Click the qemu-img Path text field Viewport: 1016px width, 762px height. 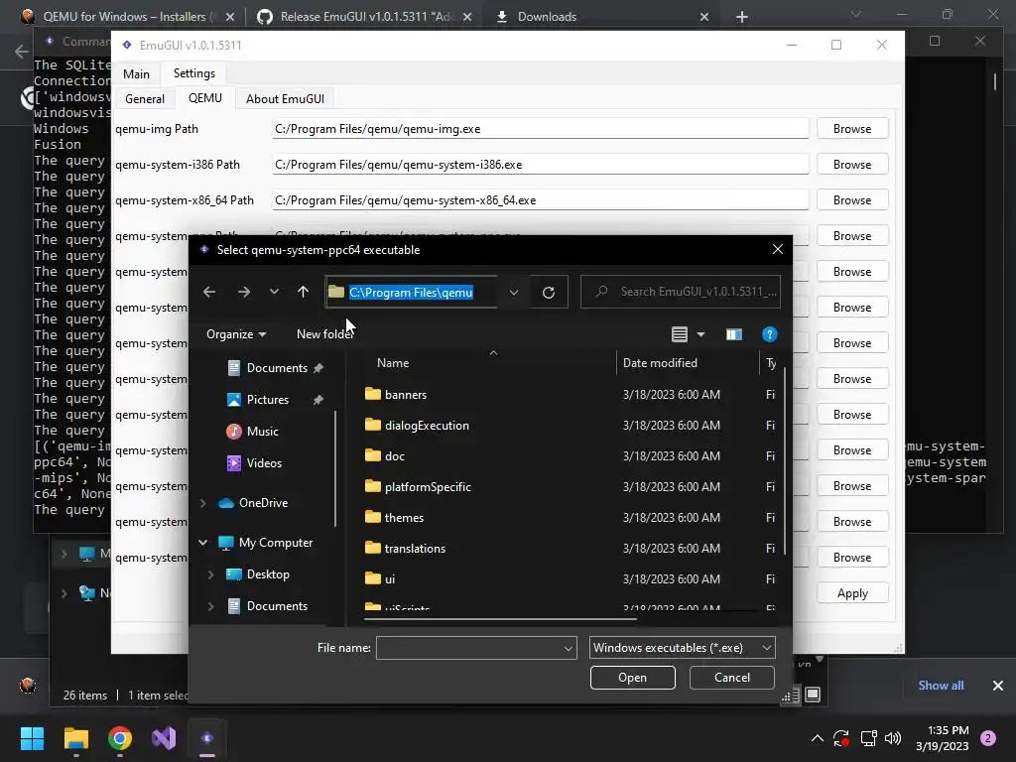pos(540,129)
